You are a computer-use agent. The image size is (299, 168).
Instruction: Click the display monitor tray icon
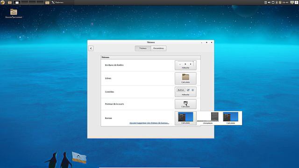pyautogui.click(x=292, y=2)
